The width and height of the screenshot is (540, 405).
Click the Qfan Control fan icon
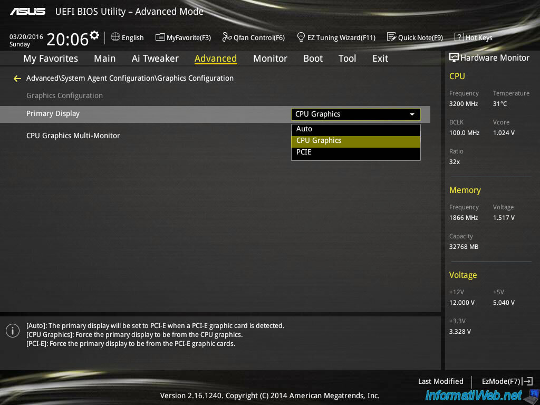227,37
